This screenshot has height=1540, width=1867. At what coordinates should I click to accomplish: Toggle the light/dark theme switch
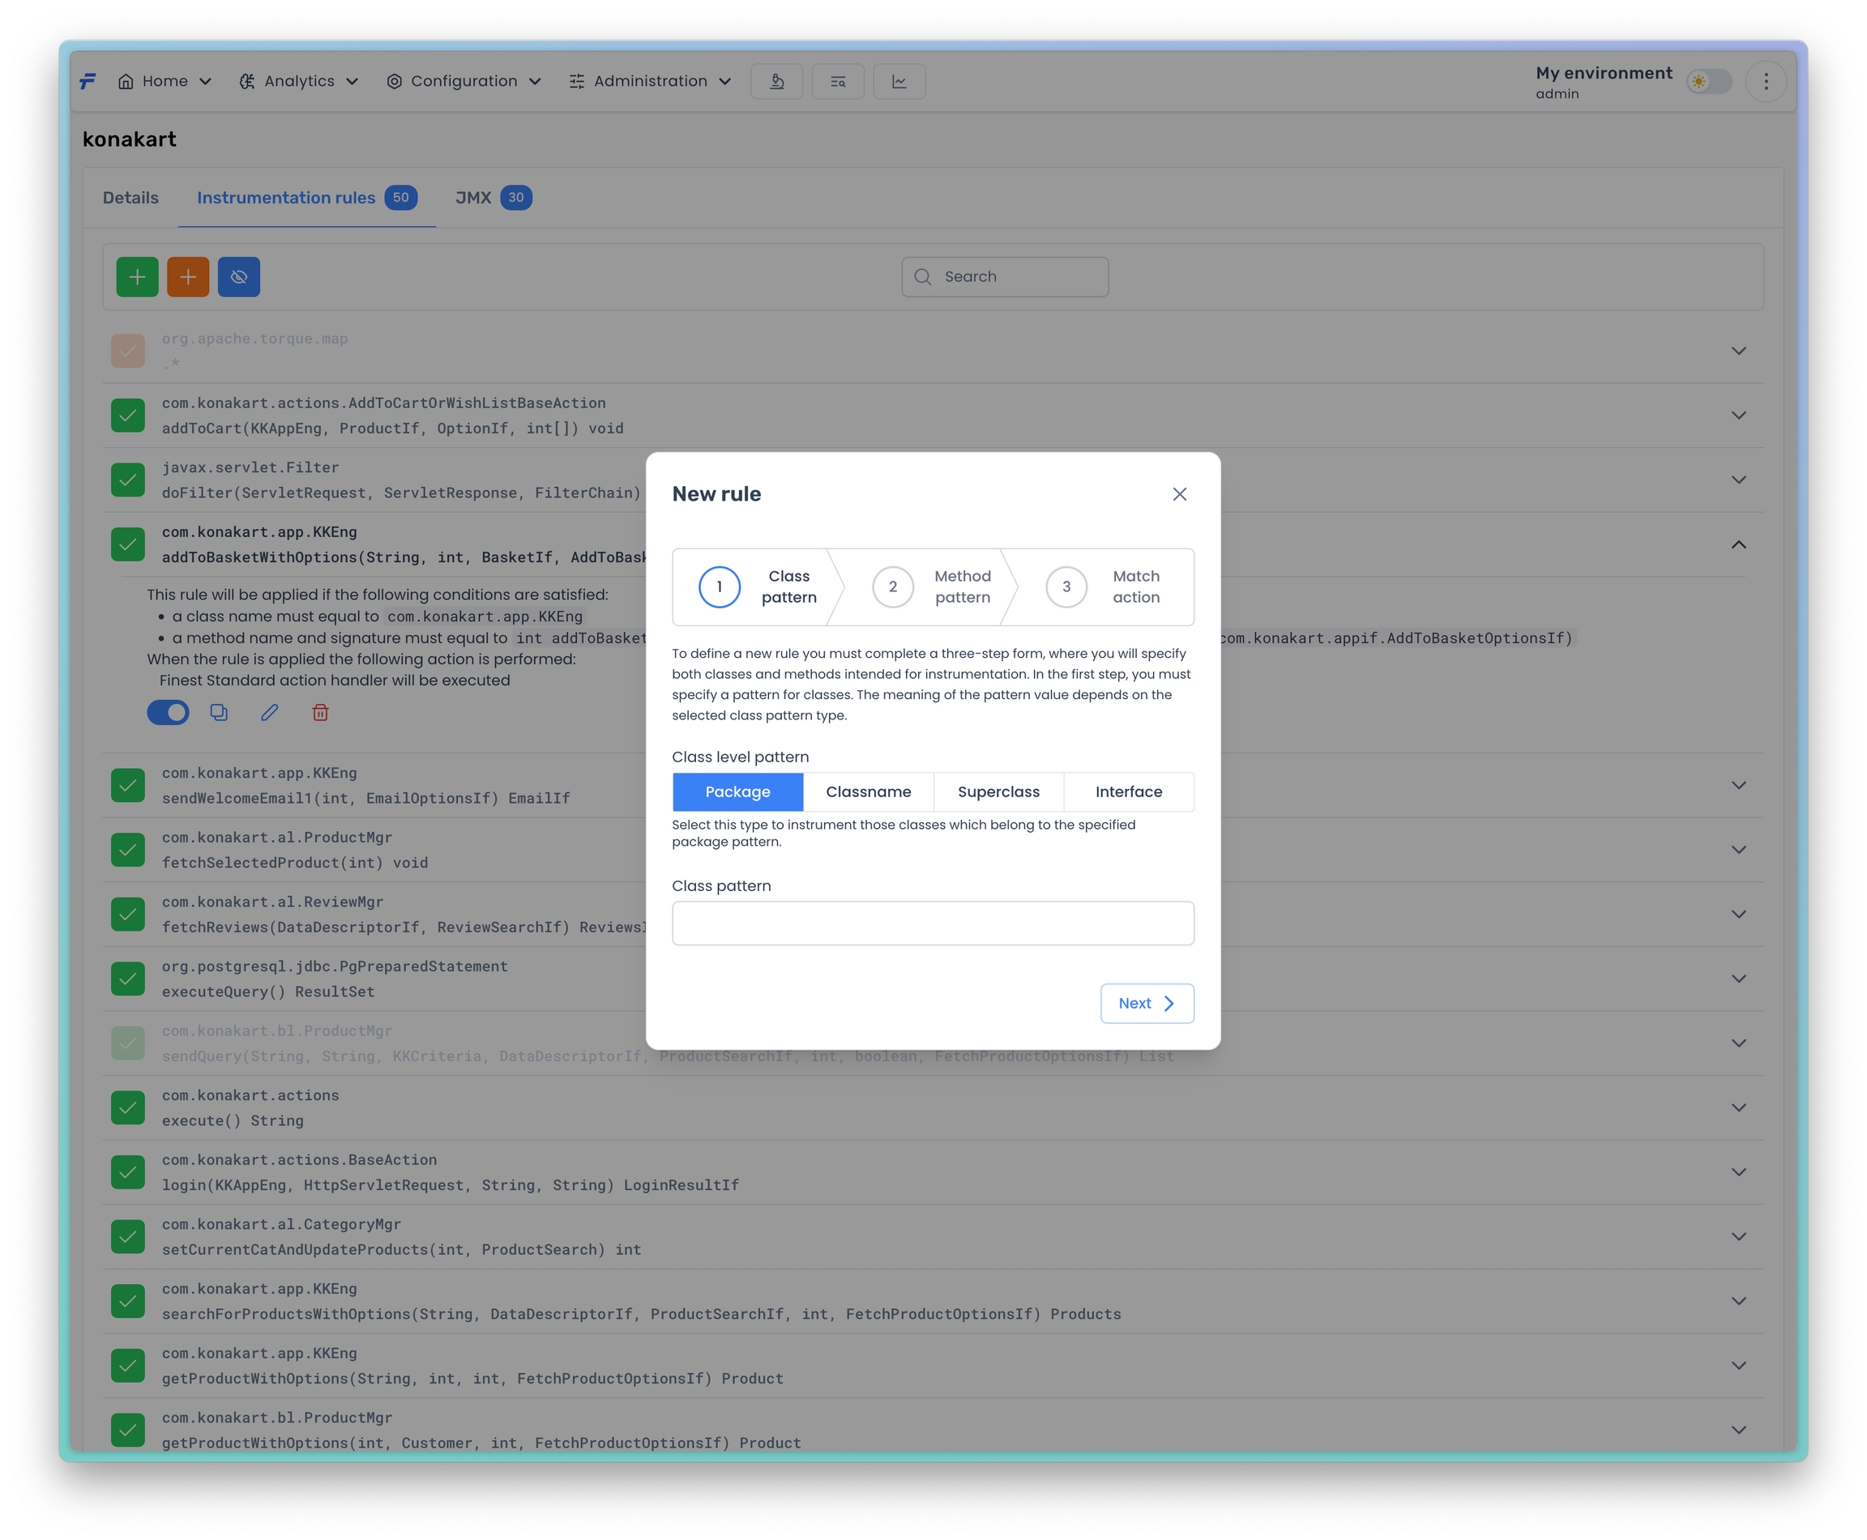[1709, 82]
